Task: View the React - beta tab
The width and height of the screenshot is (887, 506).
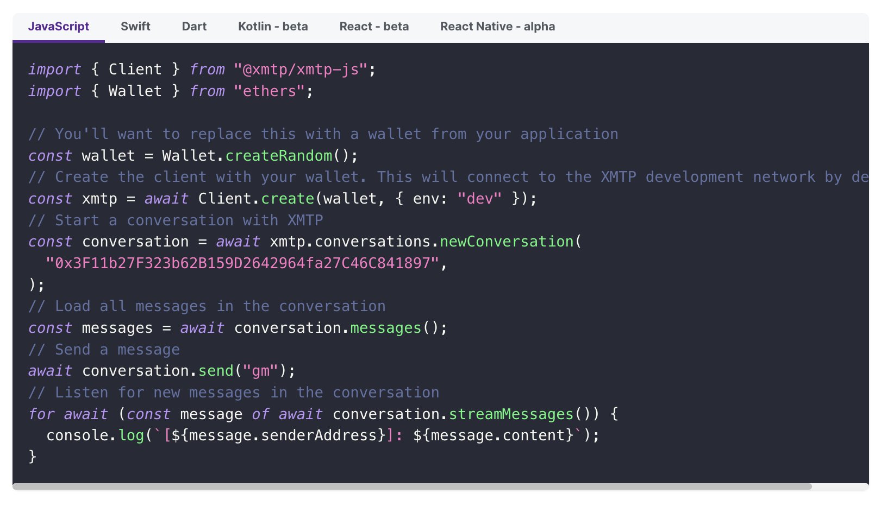Action: (374, 26)
